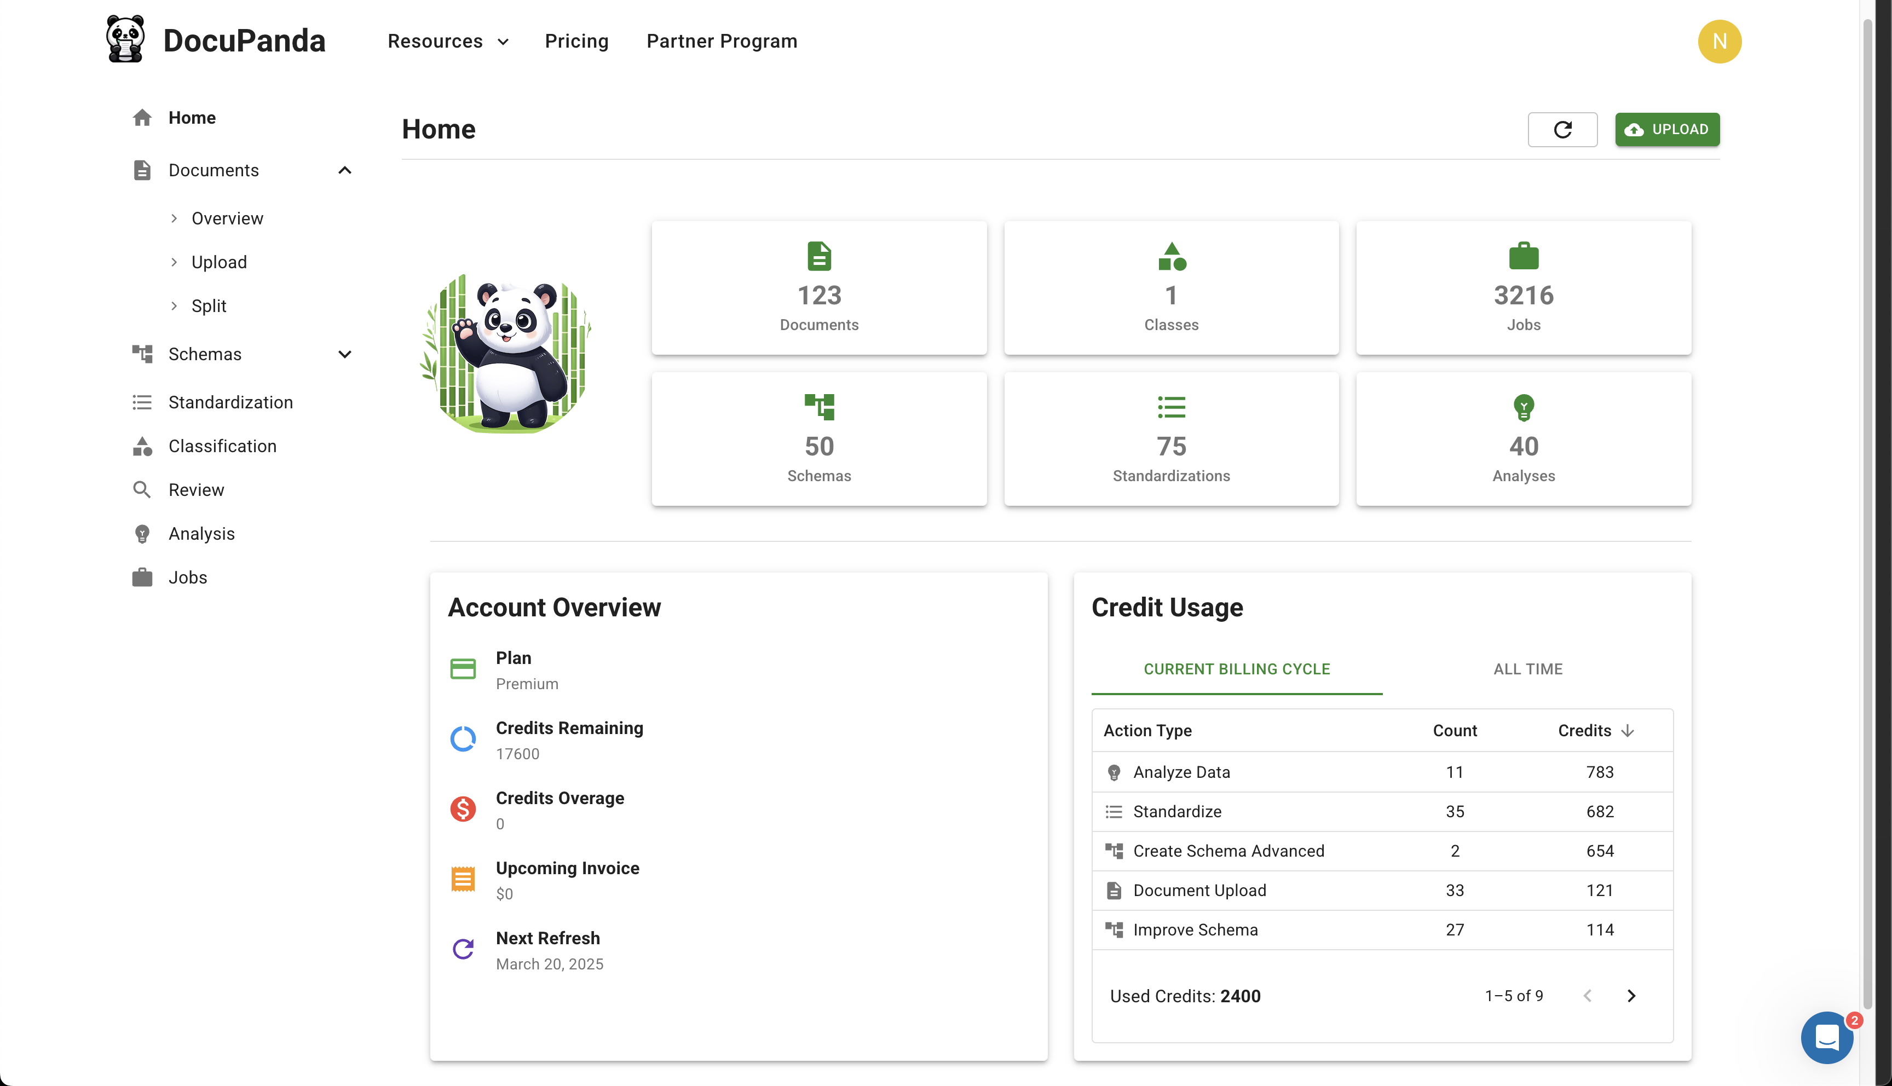
Task: Click the page vertical scrollbar
Action: tap(1867, 515)
